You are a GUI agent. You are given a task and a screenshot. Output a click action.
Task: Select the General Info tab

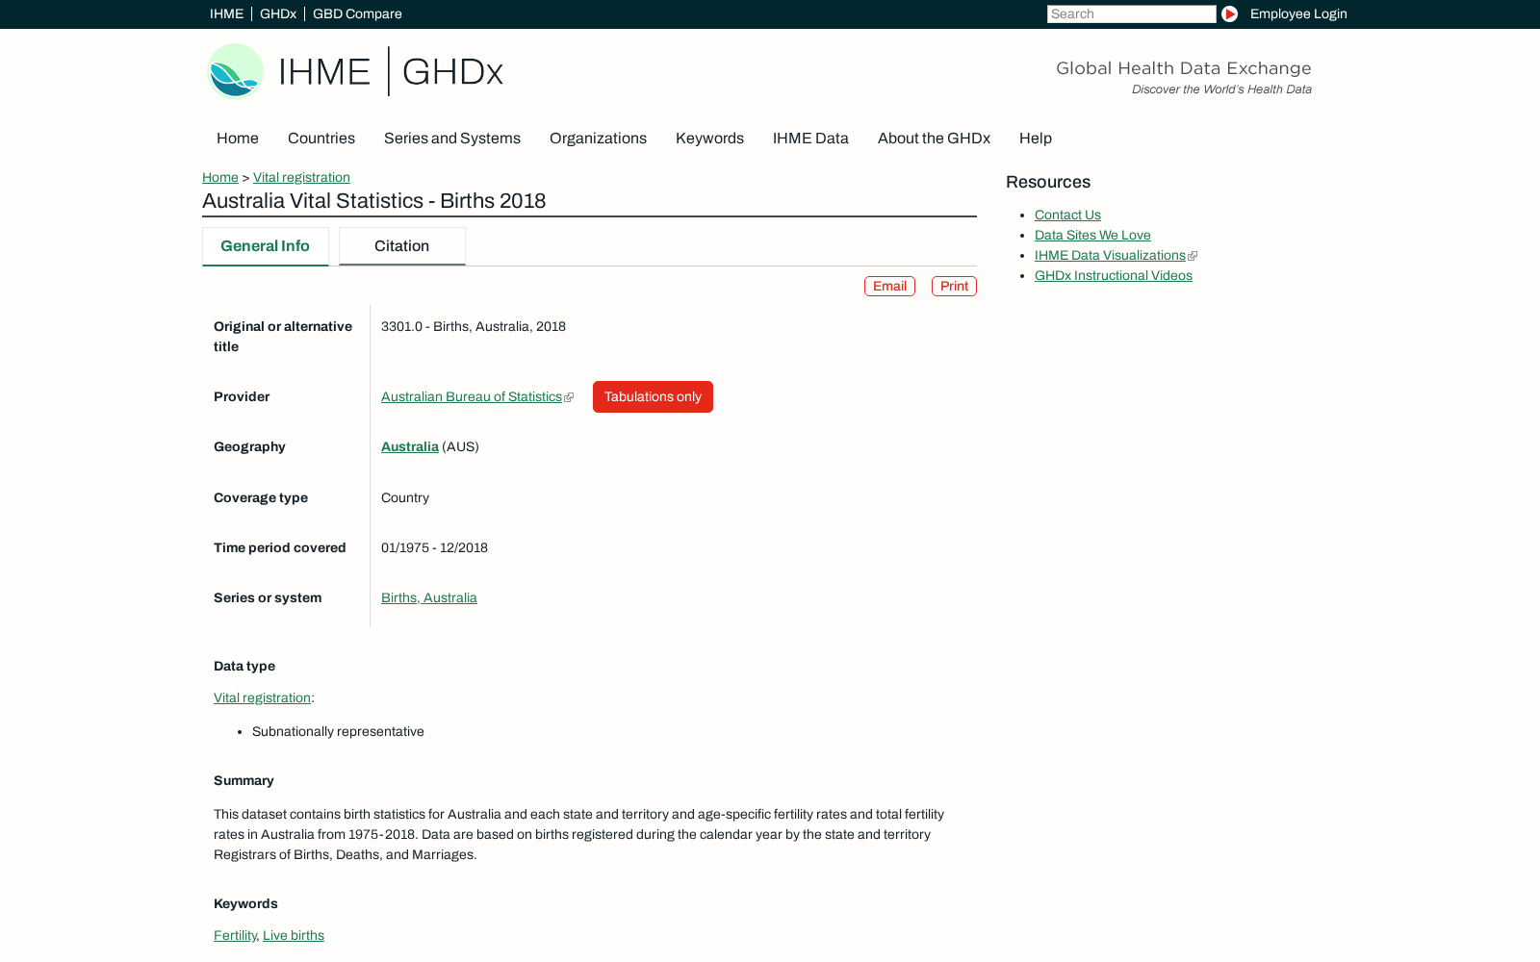[266, 246]
